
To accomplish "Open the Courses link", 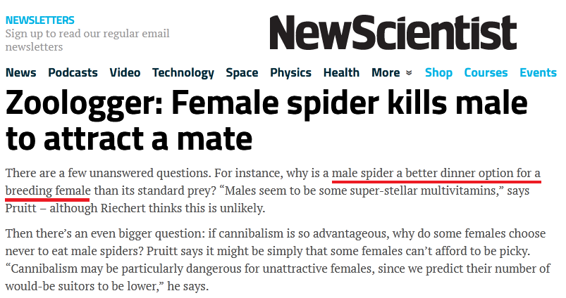I will click(486, 72).
